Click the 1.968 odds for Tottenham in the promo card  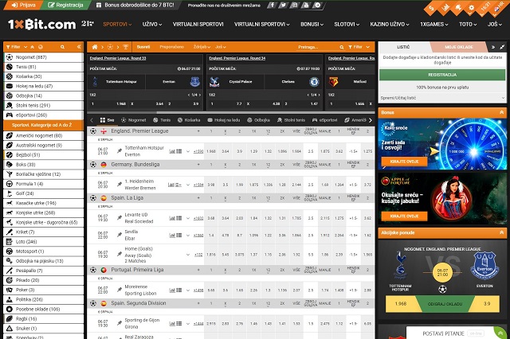point(401,304)
